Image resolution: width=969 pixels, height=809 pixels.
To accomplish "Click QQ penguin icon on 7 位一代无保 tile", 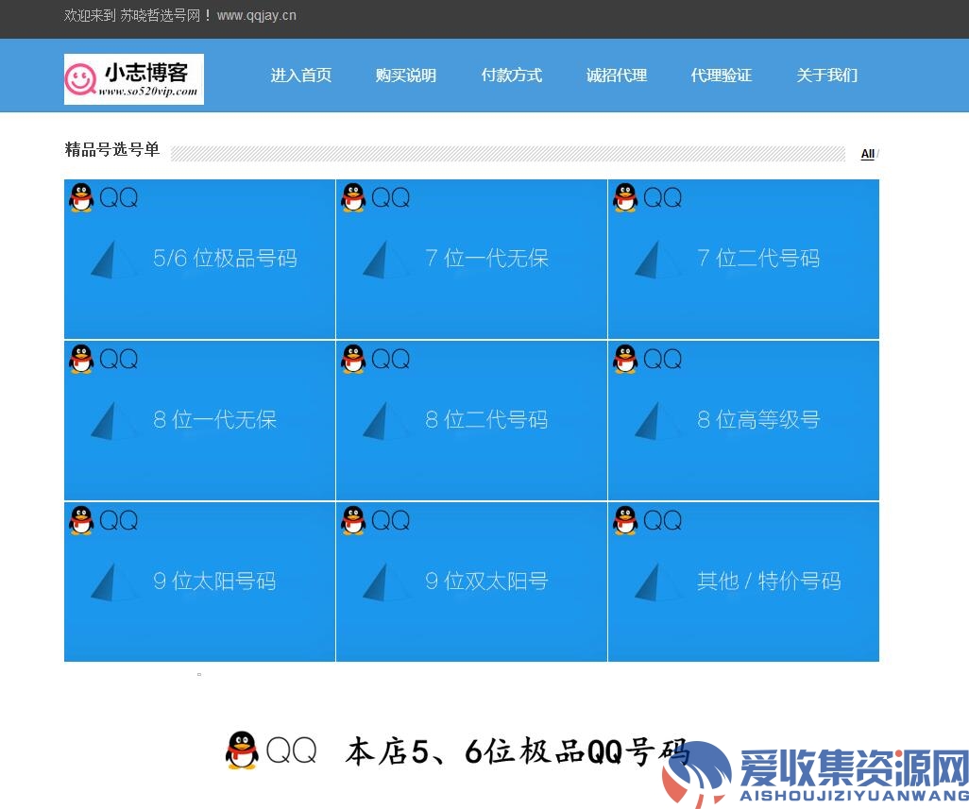I will 353,197.
